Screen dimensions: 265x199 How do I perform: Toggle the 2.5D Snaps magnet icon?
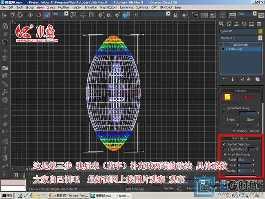point(102,15)
